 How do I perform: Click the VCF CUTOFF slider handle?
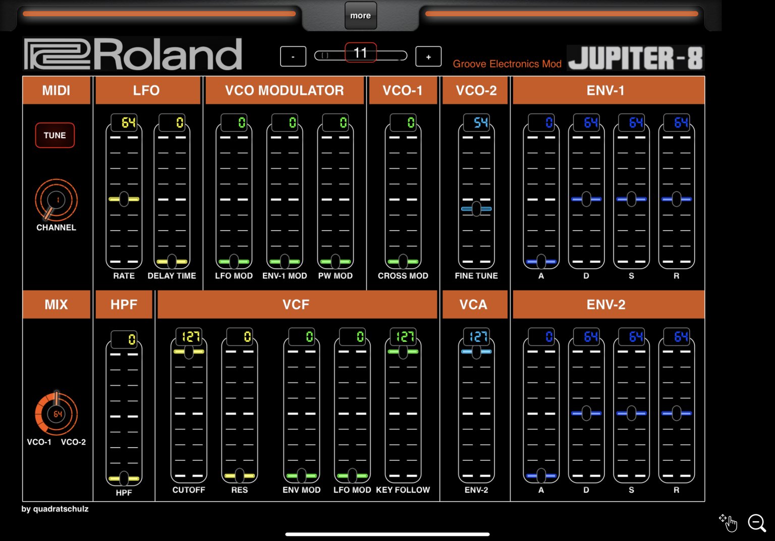coord(189,351)
